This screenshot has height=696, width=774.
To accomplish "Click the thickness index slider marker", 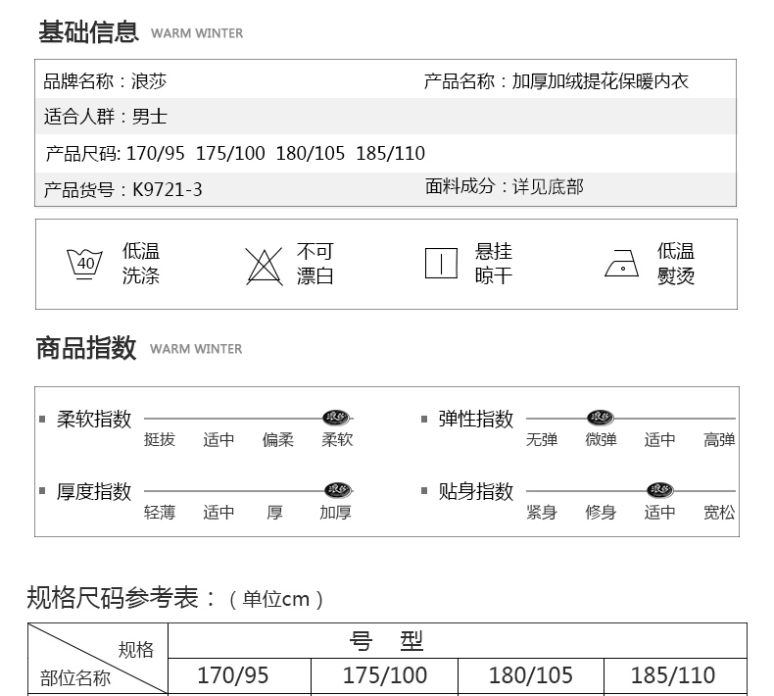I will click(338, 490).
